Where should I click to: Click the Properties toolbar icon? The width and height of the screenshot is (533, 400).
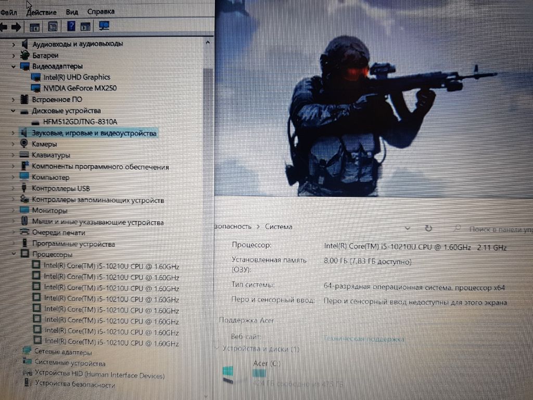point(53,27)
